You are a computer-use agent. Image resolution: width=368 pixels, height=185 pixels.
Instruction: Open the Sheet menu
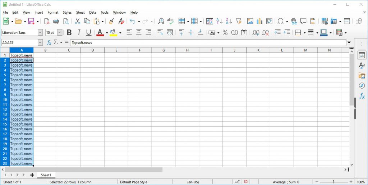pos(80,13)
